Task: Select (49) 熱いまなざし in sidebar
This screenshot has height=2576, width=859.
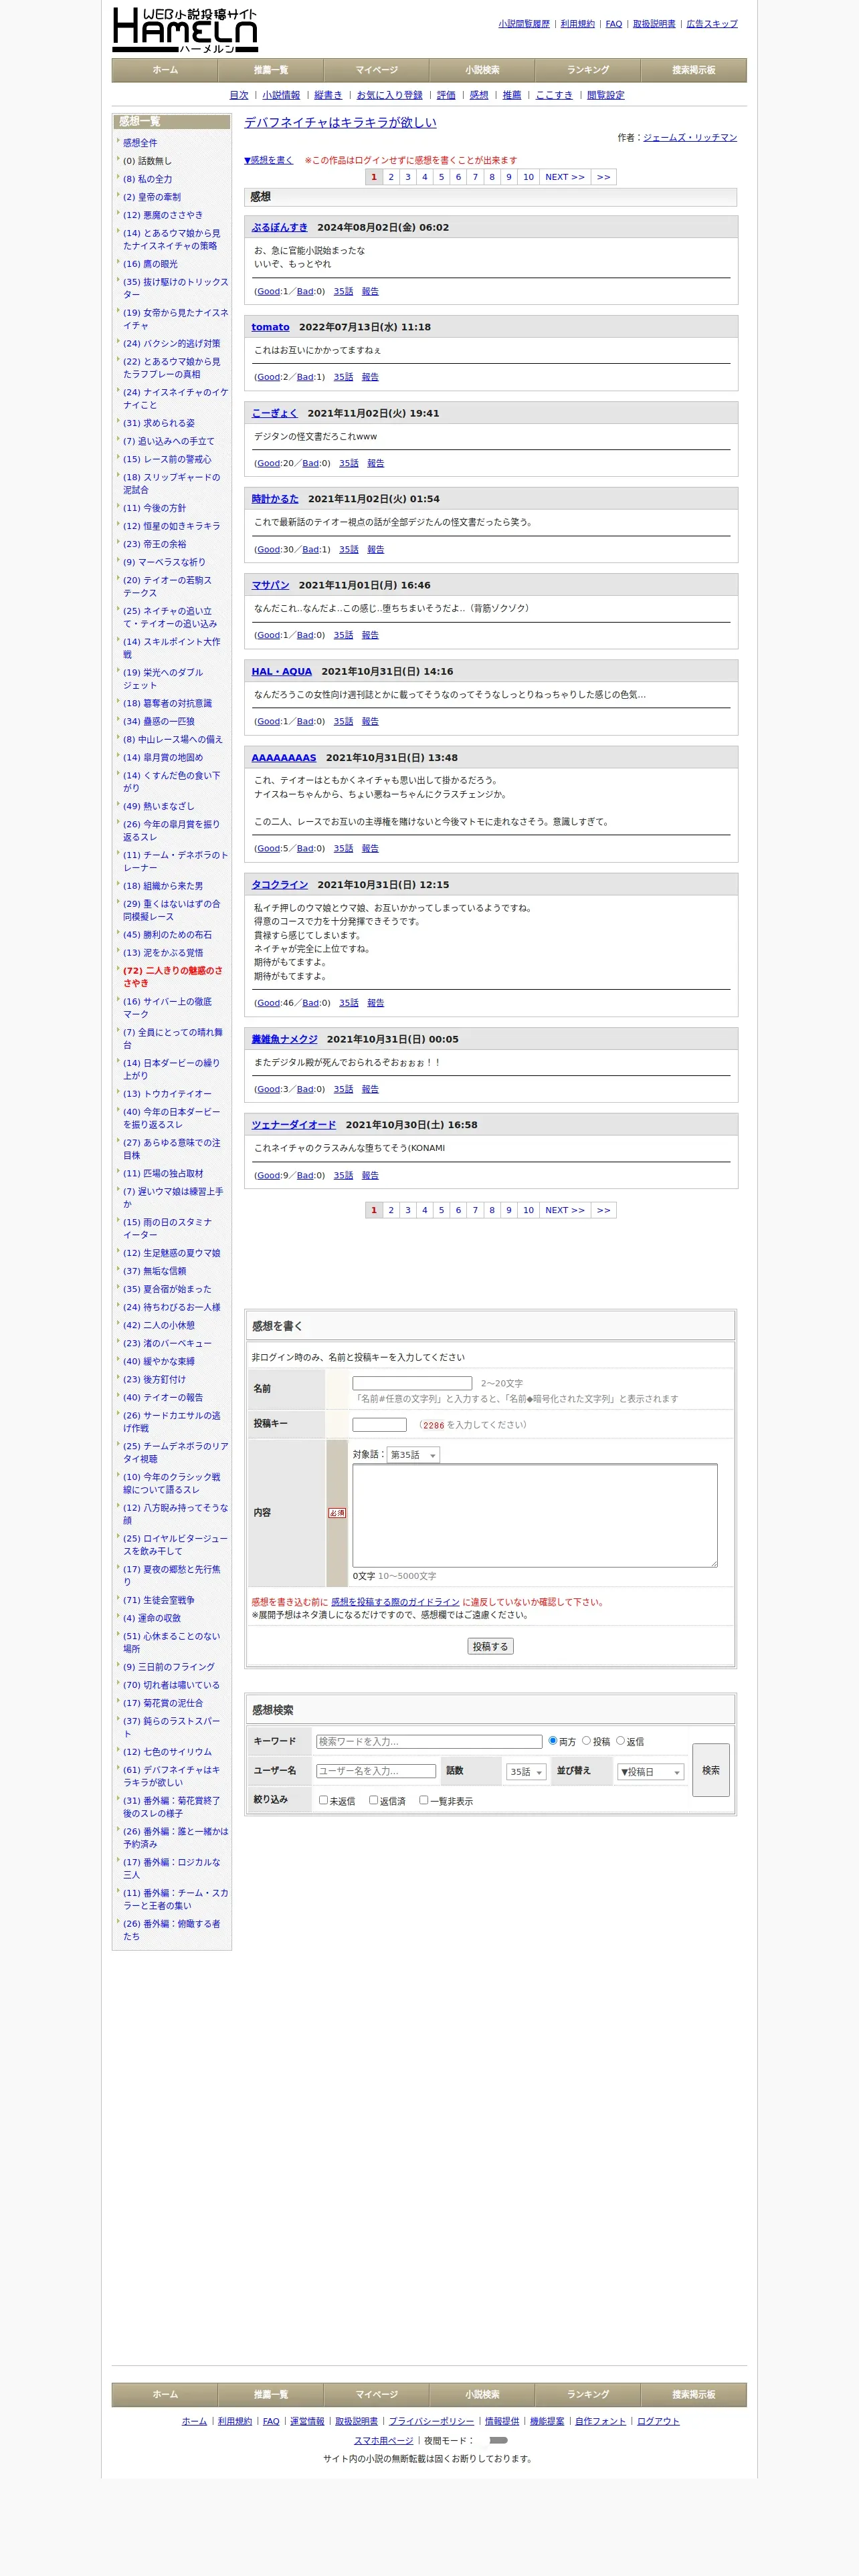Action: coord(159,806)
